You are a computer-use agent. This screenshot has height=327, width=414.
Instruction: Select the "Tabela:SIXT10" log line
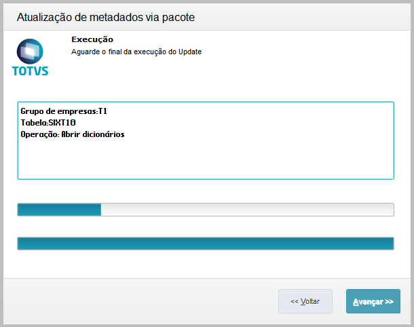(x=48, y=122)
